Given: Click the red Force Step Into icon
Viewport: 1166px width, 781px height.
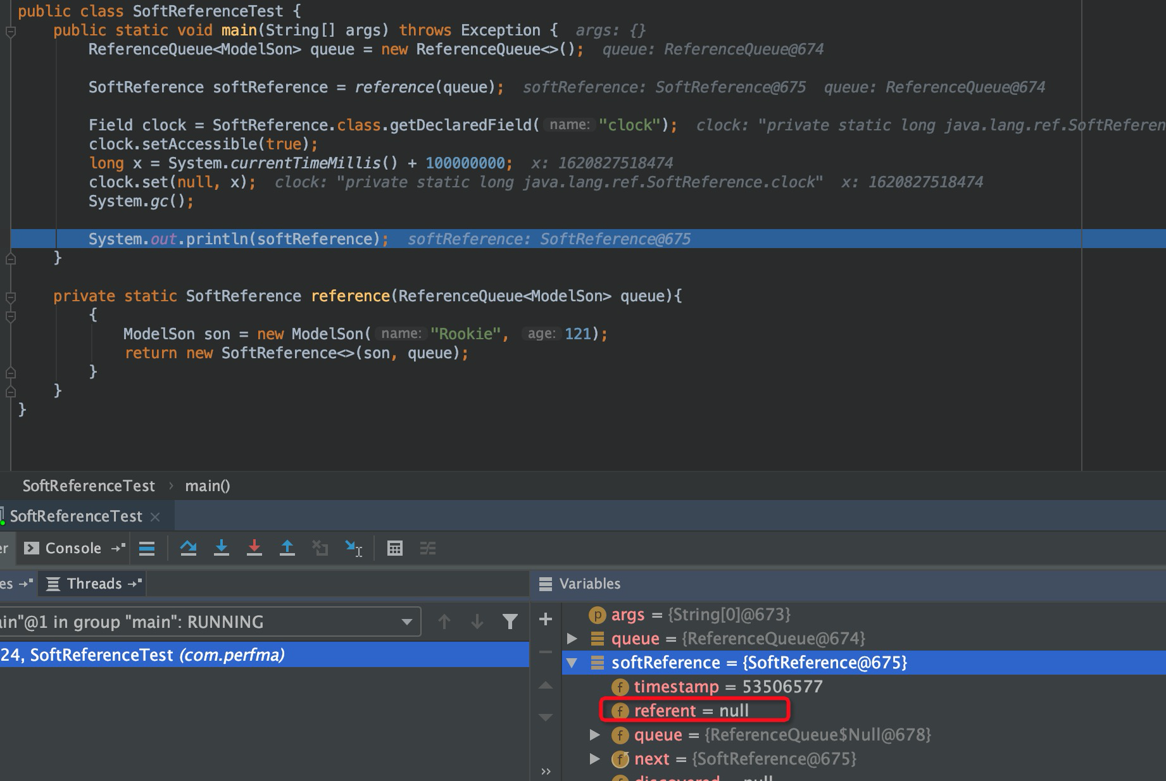Looking at the screenshot, I should tap(254, 548).
